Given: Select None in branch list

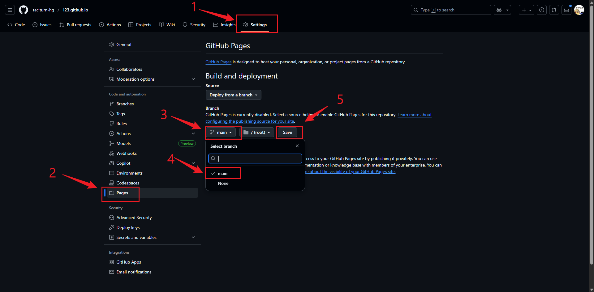Looking at the screenshot, I should (223, 183).
